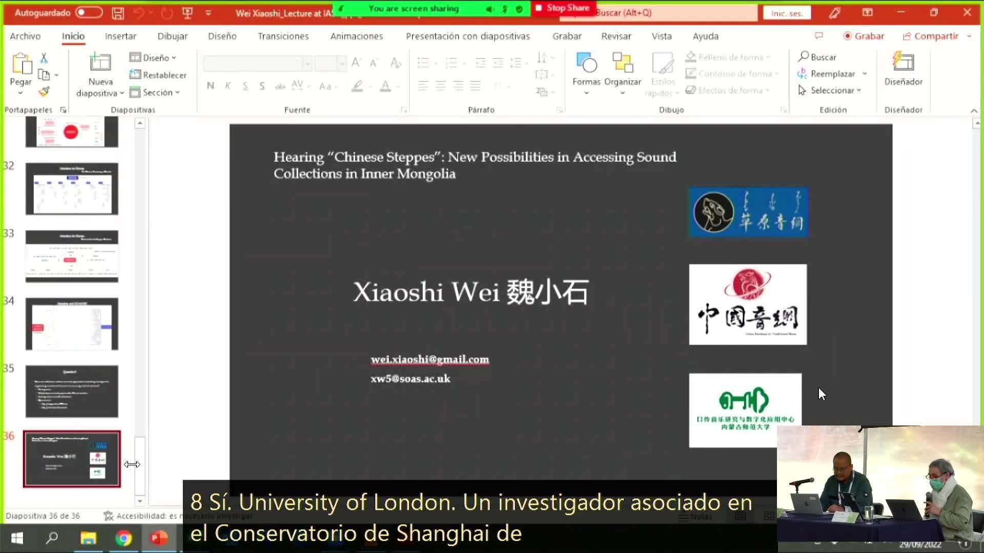Viewport: 984px width, 553px height.
Task: Click the Copy icon
Action: pos(44,75)
